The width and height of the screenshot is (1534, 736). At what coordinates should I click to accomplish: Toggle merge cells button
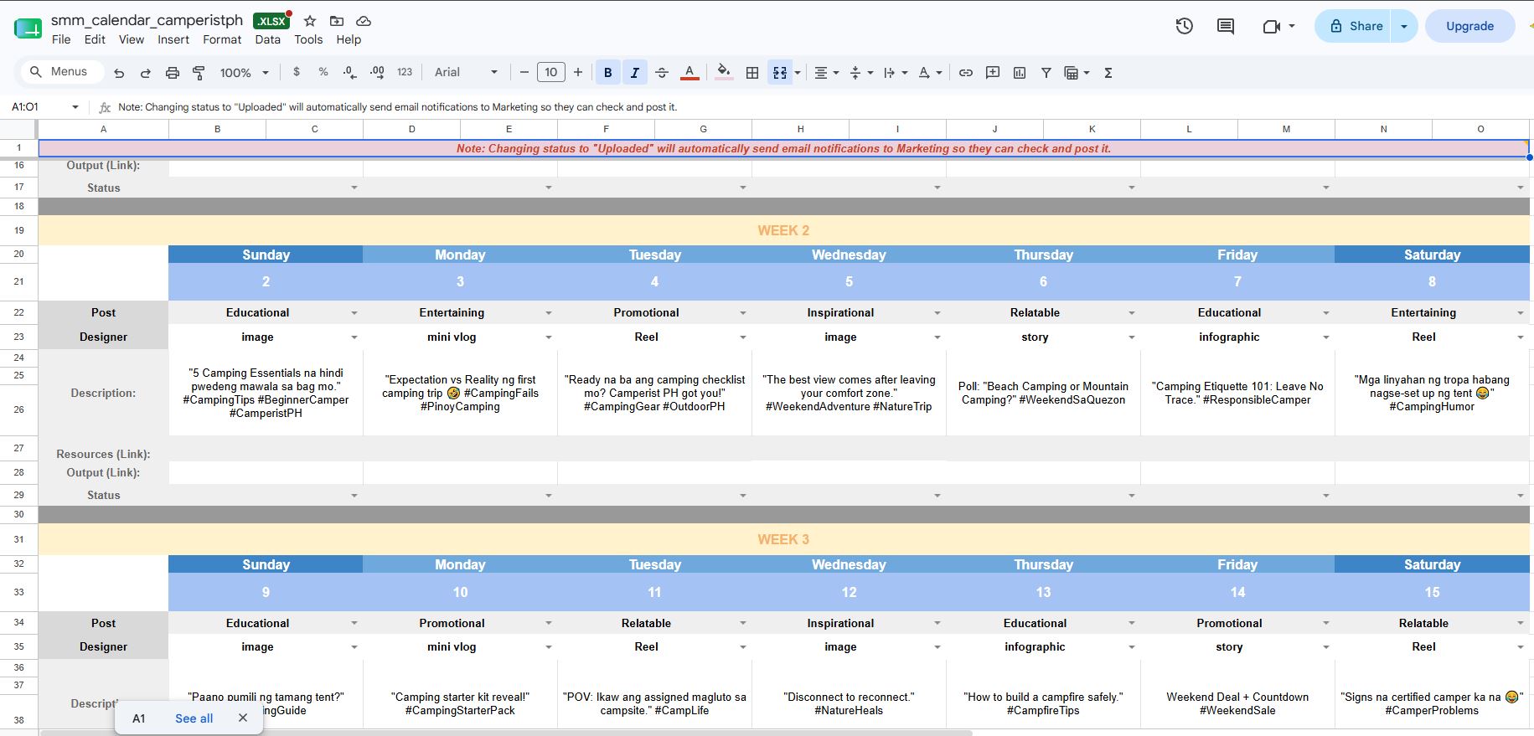[780, 73]
